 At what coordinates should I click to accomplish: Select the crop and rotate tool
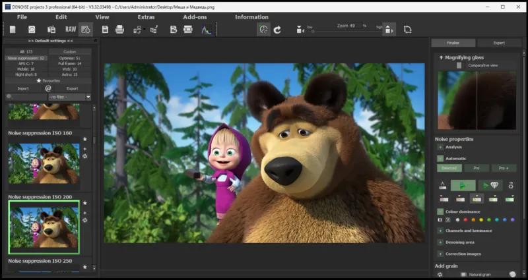(407, 30)
